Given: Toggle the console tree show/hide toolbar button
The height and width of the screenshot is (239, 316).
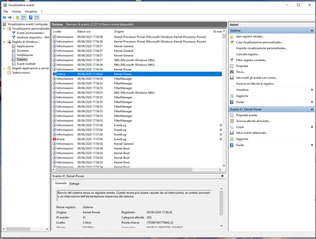Looking at the screenshot, I should [x=23, y=18].
